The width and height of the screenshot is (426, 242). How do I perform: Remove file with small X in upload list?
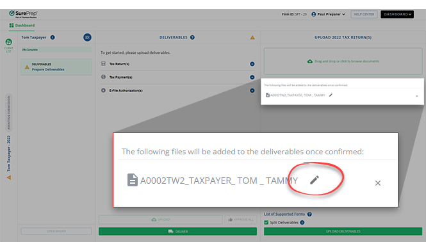[x=417, y=96]
